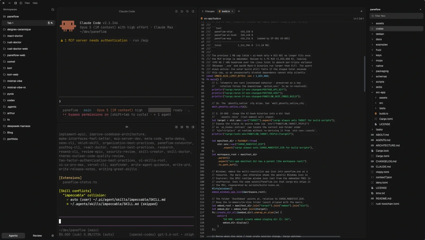
Task: Click the Filter files search field
Action: pyautogui.click(x=396, y=16)
